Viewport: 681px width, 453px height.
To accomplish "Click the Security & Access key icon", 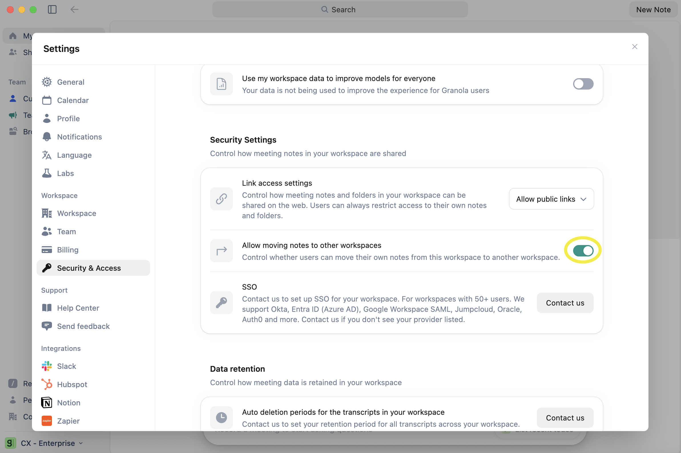I will 47,268.
